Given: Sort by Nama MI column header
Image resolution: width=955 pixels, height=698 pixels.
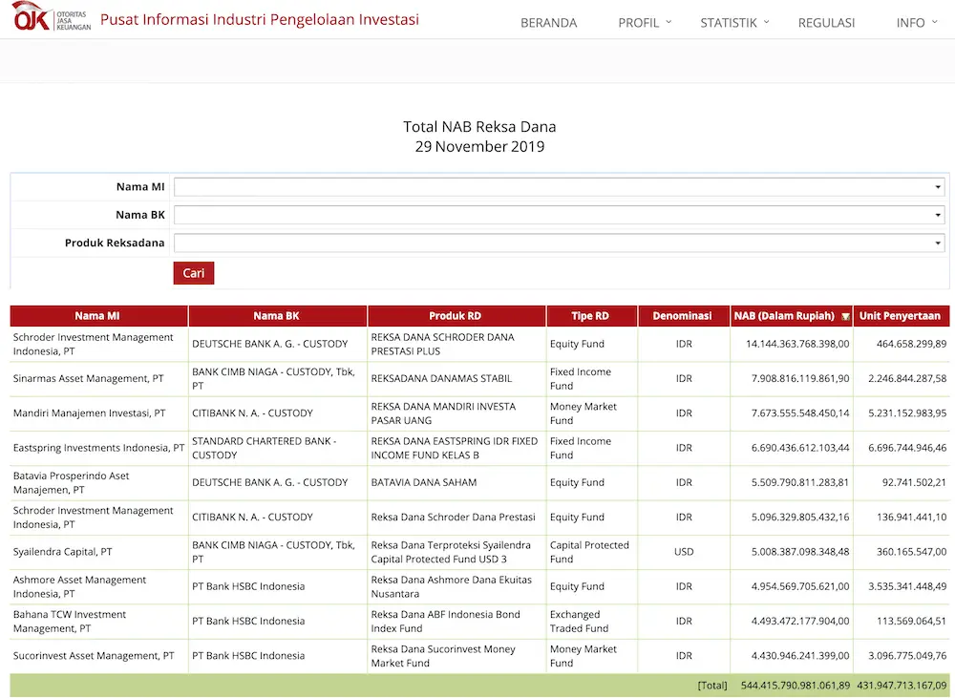Looking at the screenshot, I should coord(97,316).
